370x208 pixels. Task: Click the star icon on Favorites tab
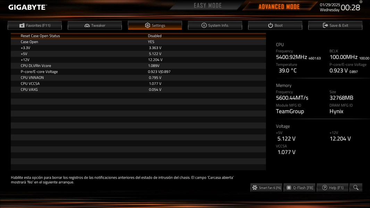coord(22,25)
